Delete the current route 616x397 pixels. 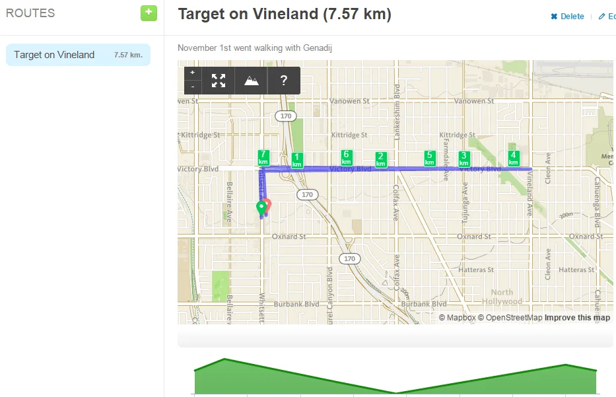pyautogui.click(x=567, y=17)
